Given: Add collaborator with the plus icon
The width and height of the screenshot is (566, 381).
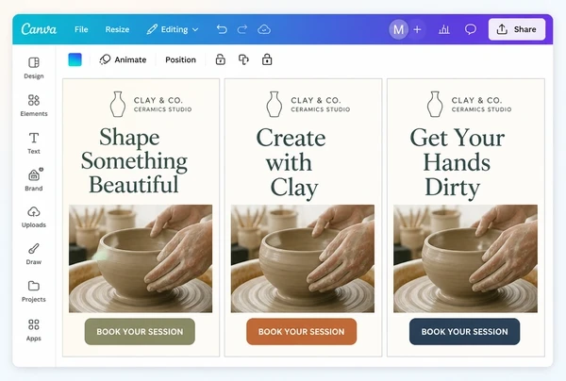Looking at the screenshot, I should [x=417, y=29].
